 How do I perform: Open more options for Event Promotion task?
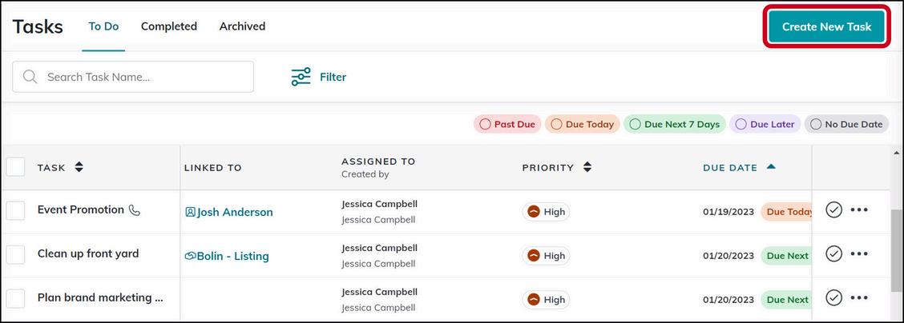(x=859, y=210)
